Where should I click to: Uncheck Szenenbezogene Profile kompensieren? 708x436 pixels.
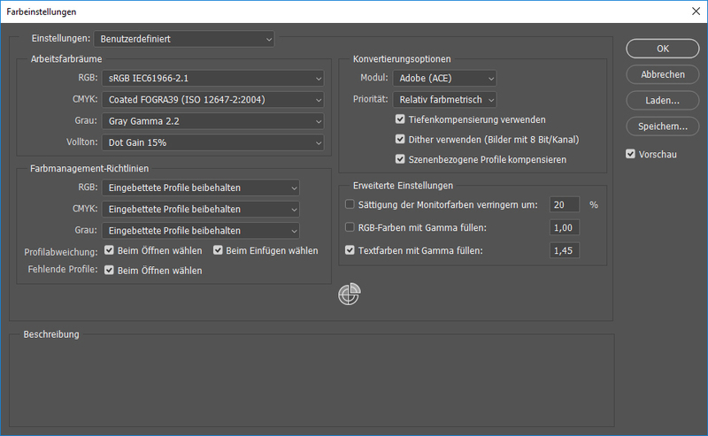[401, 160]
